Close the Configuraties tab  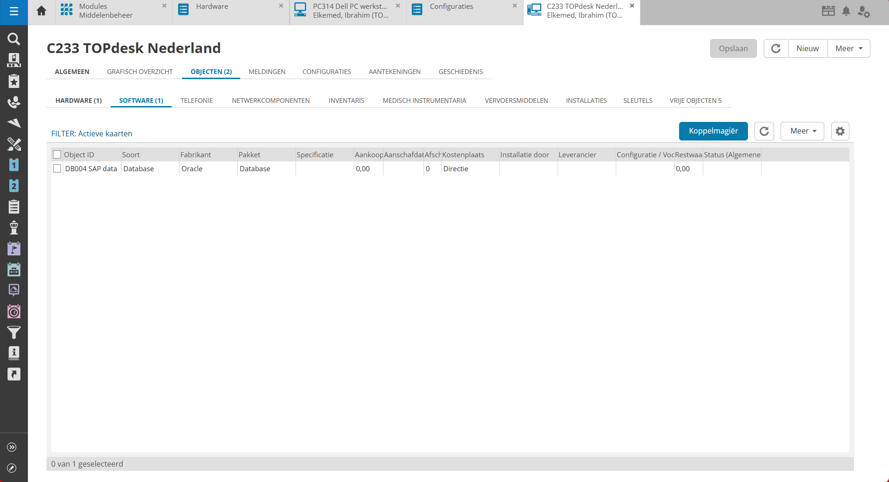(x=514, y=6)
